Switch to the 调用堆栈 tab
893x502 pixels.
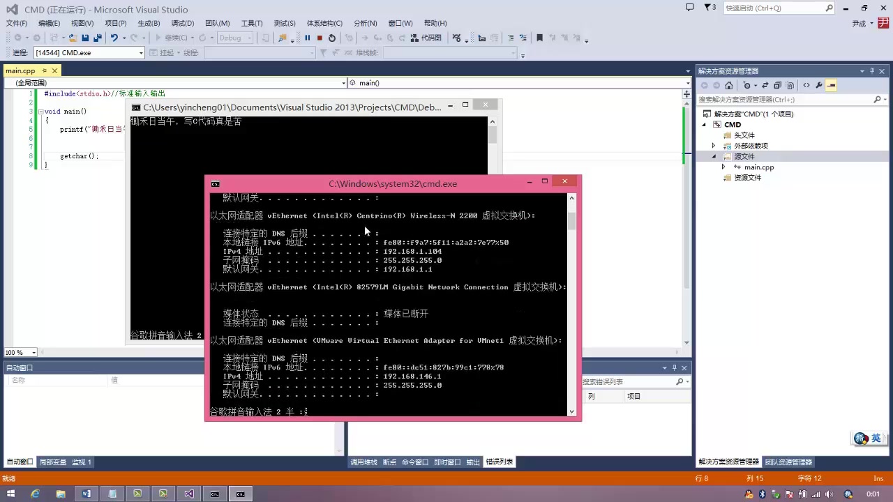(363, 462)
